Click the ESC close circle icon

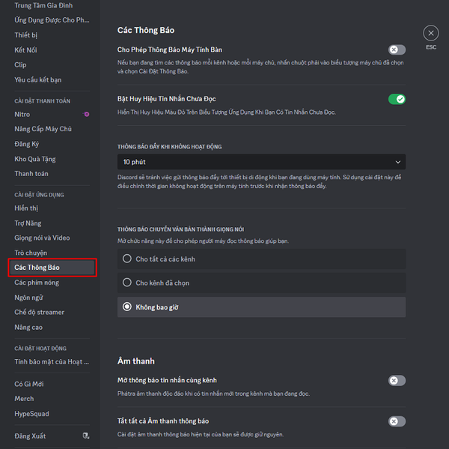pyautogui.click(x=430, y=34)
